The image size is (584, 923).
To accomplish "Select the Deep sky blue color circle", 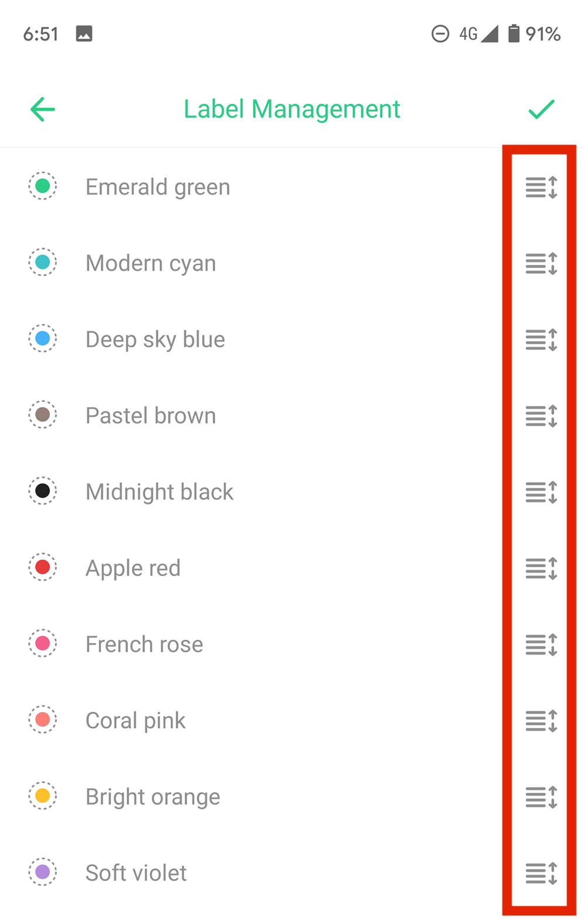I will [42, 339].
